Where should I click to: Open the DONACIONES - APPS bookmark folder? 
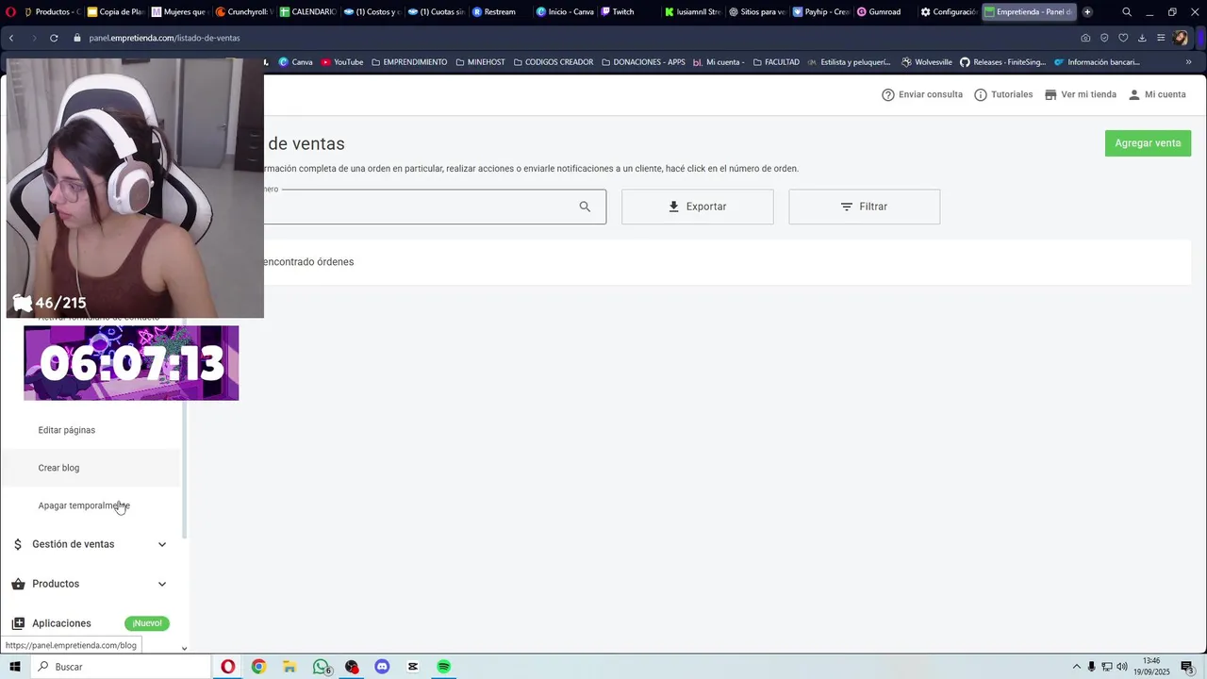[642, 62]
